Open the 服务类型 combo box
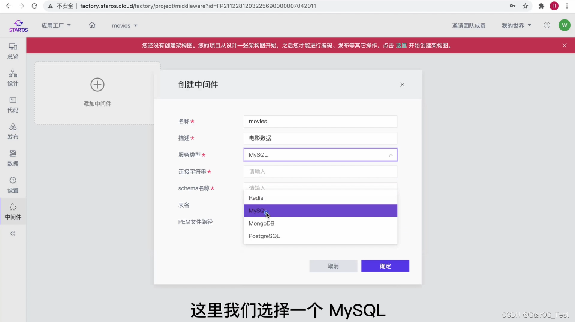This screenshot has height=322, width=575. (320, 155)
